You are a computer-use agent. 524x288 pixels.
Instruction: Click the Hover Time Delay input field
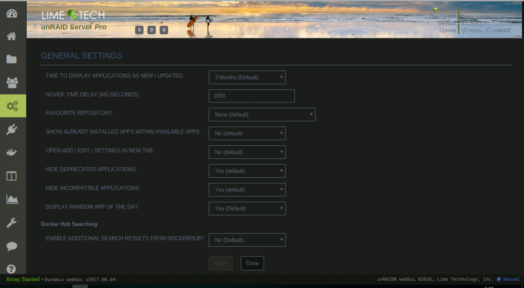(252, 96)
